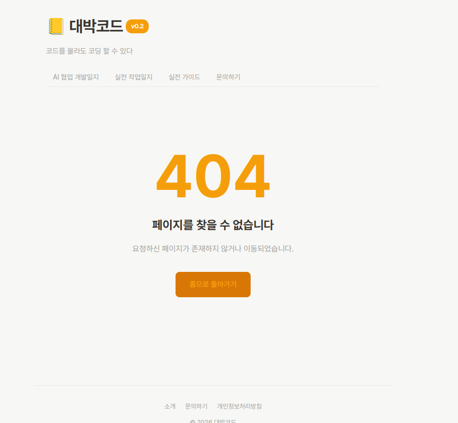Open 문의하기 from the top navigation
Screen dimensions: 458x423
[x=228, y=77]
